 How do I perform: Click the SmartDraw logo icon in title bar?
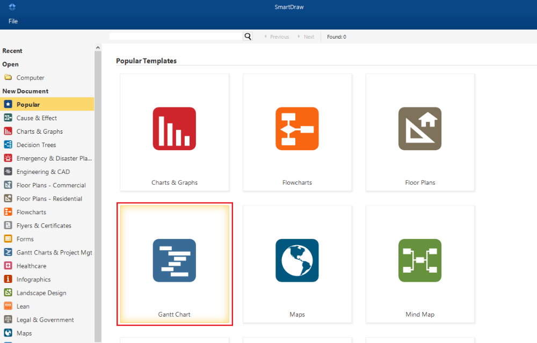pos(12,7)
